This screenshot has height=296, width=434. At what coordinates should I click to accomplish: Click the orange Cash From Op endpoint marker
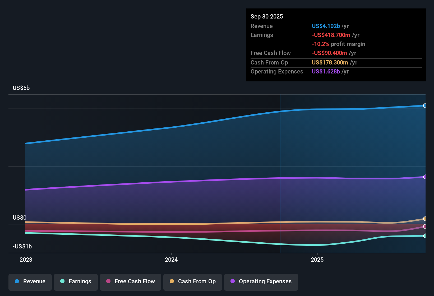pos(425,219)
